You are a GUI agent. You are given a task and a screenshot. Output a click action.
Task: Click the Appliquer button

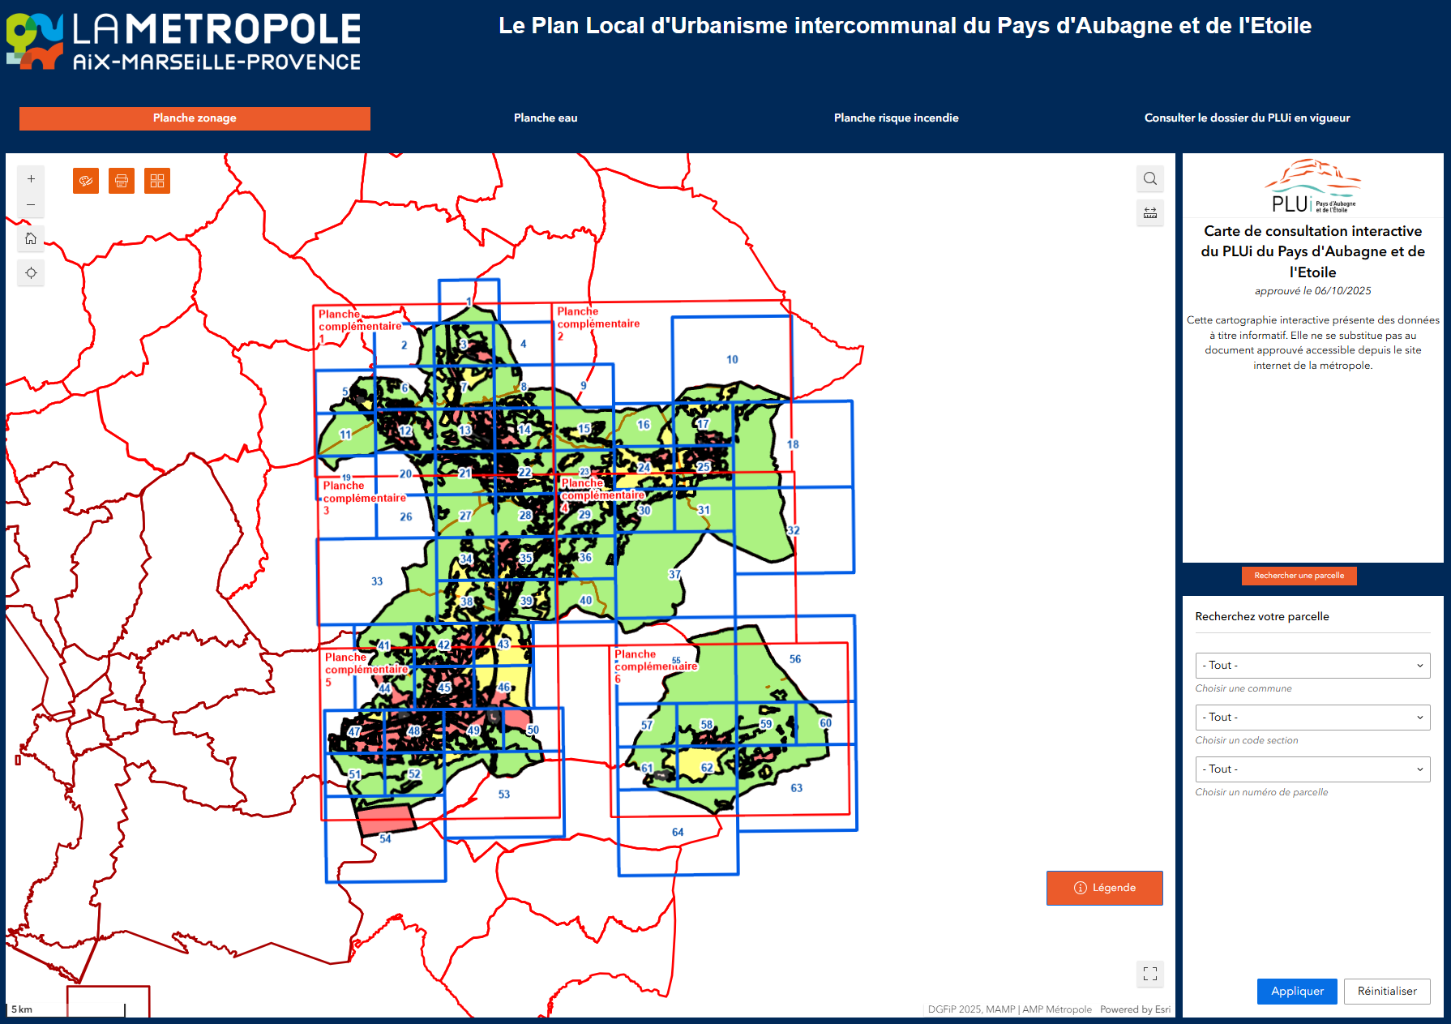click(x=1296, y=992)
